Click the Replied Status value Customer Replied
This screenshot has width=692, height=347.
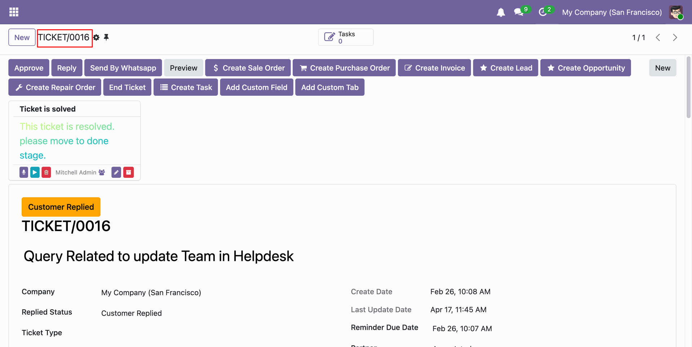(132, 313)
